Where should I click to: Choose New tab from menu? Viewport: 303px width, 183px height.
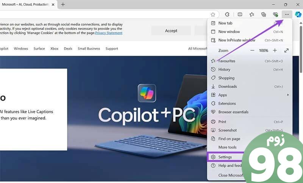click(x=249, y=23)
